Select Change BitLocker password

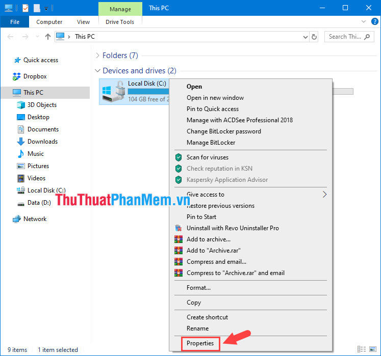click(224, 131)
